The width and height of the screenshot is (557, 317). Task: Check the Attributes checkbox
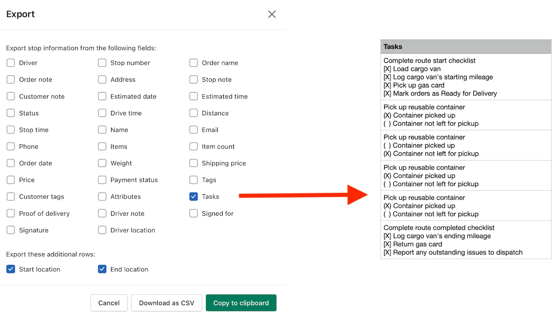(x=102, y=197)
